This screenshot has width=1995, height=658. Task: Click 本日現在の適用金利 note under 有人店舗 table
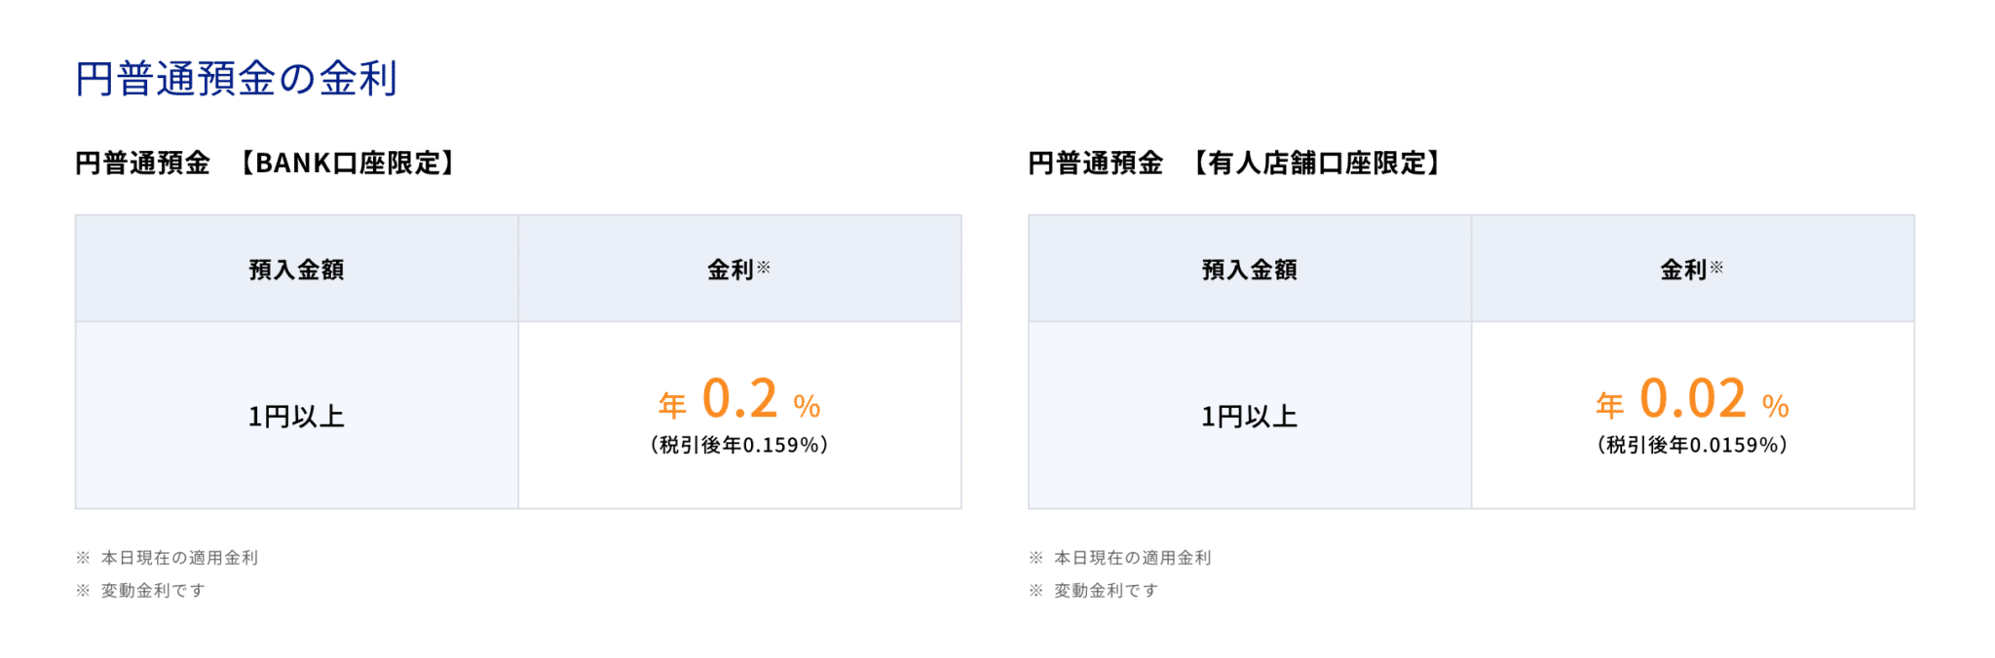(1133, 558)
